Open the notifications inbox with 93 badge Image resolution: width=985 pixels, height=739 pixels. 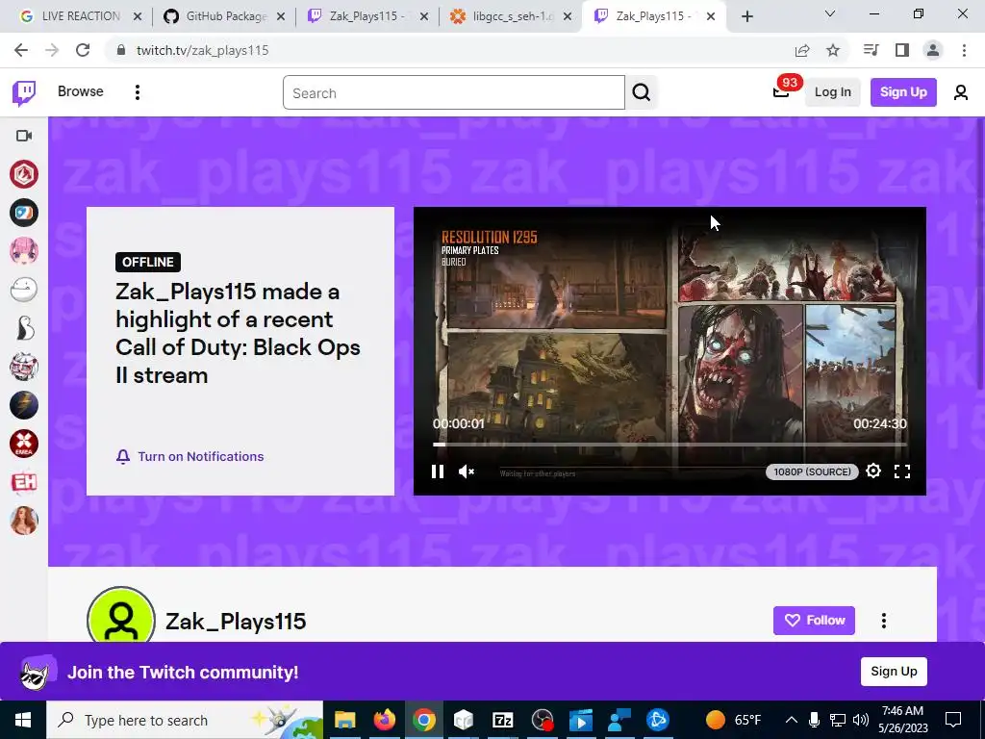point(781,92)
